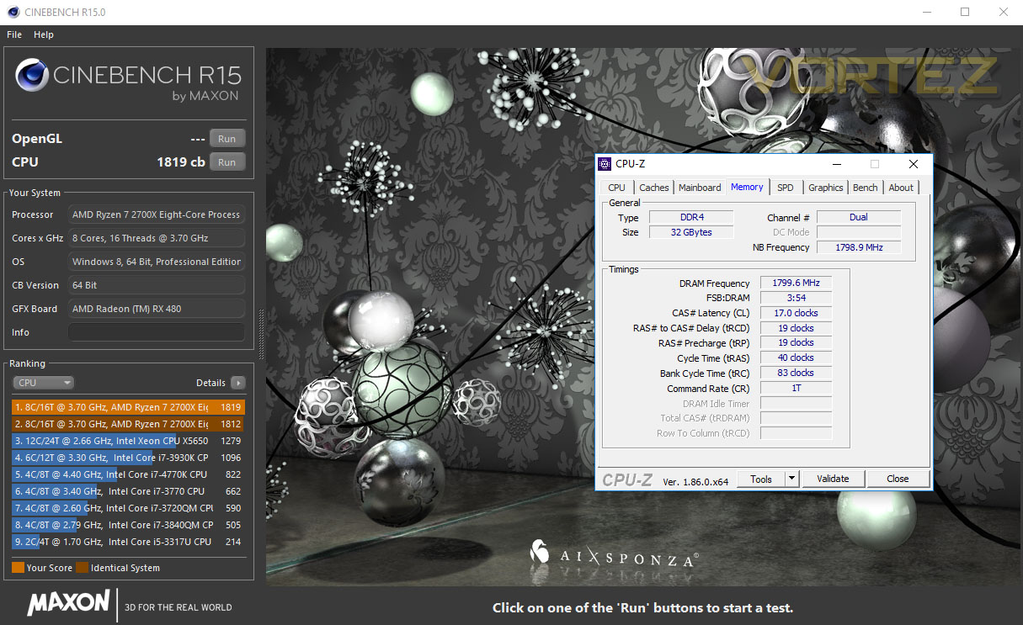Viewport: 1023px width, 625px height.
Task: Open the SPD tab in CPU-Z
Action: pyautogui.click(x=786, y=188)
